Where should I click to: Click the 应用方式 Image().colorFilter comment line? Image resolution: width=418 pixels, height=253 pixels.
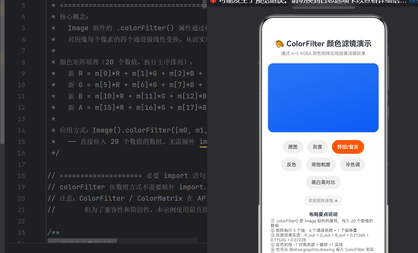129,130
